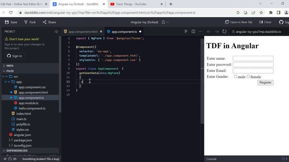The width and height of the screenshot is (289, 162).
Task: Reload the preview pane
Action: coord(224,31)
